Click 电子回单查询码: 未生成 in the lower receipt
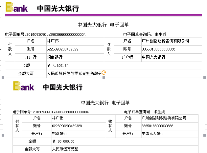Screen dimensions: 207x153 click(x=145, y=112)
